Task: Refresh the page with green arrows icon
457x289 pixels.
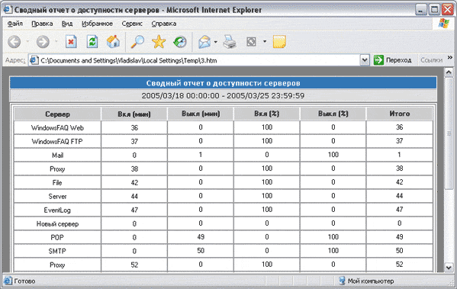Action: (92, 42)
